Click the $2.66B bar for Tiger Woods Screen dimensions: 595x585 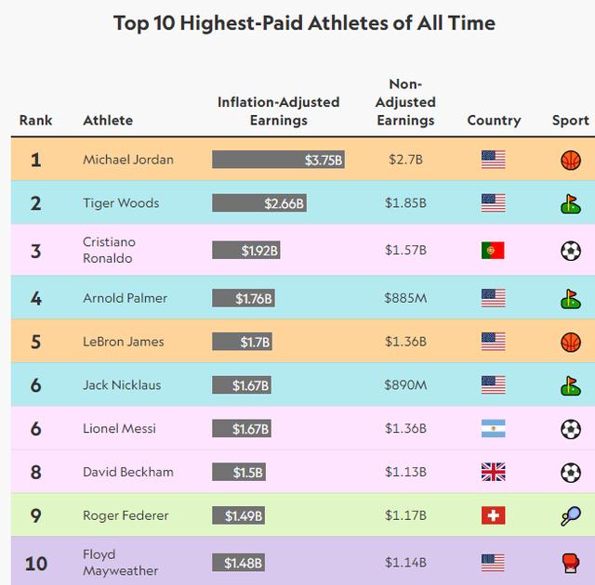259,203
